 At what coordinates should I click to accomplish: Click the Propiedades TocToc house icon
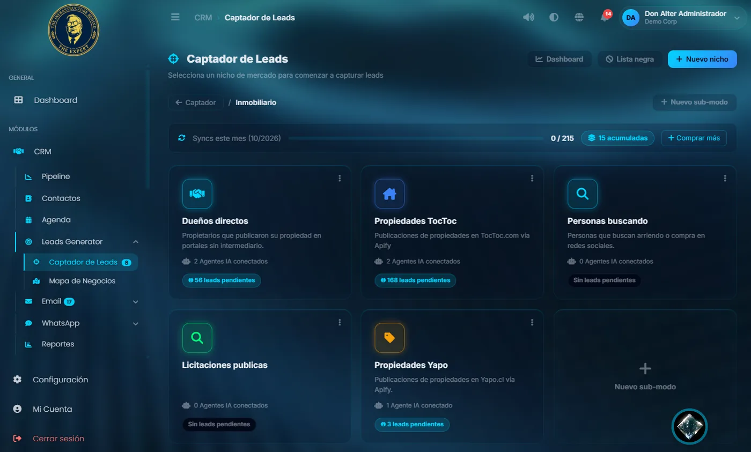[x=389, y=194]
